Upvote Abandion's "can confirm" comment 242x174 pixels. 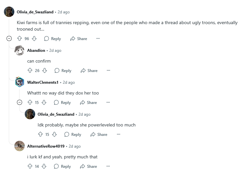[x=30, y=70]
